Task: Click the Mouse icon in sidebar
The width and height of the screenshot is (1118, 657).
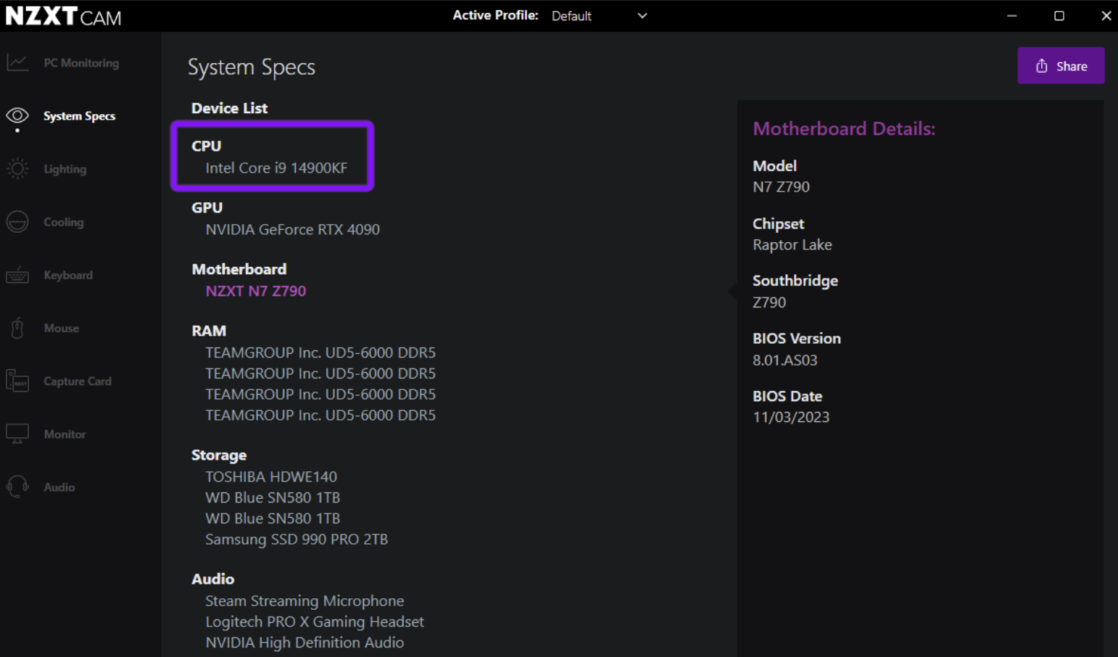Action: (x=17, y=328)
